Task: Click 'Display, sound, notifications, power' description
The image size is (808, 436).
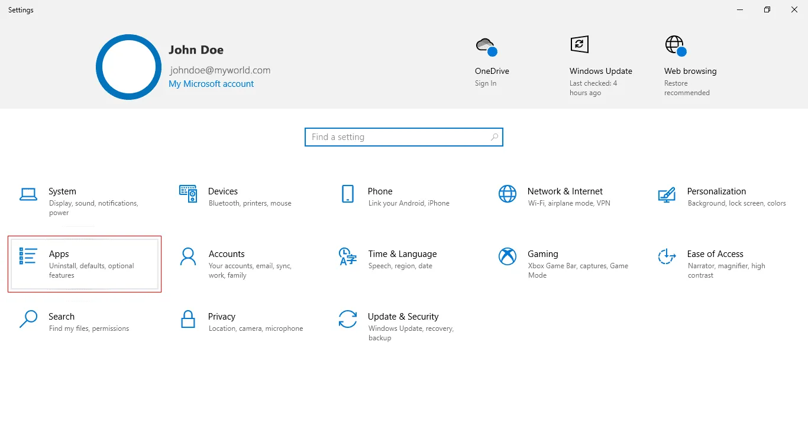Action: click(93, 208)
